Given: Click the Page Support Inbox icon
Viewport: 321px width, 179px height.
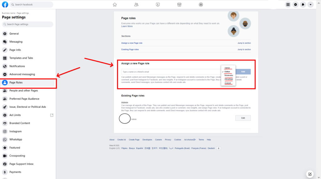Looking at the screenshot, I should click(5, 164).
